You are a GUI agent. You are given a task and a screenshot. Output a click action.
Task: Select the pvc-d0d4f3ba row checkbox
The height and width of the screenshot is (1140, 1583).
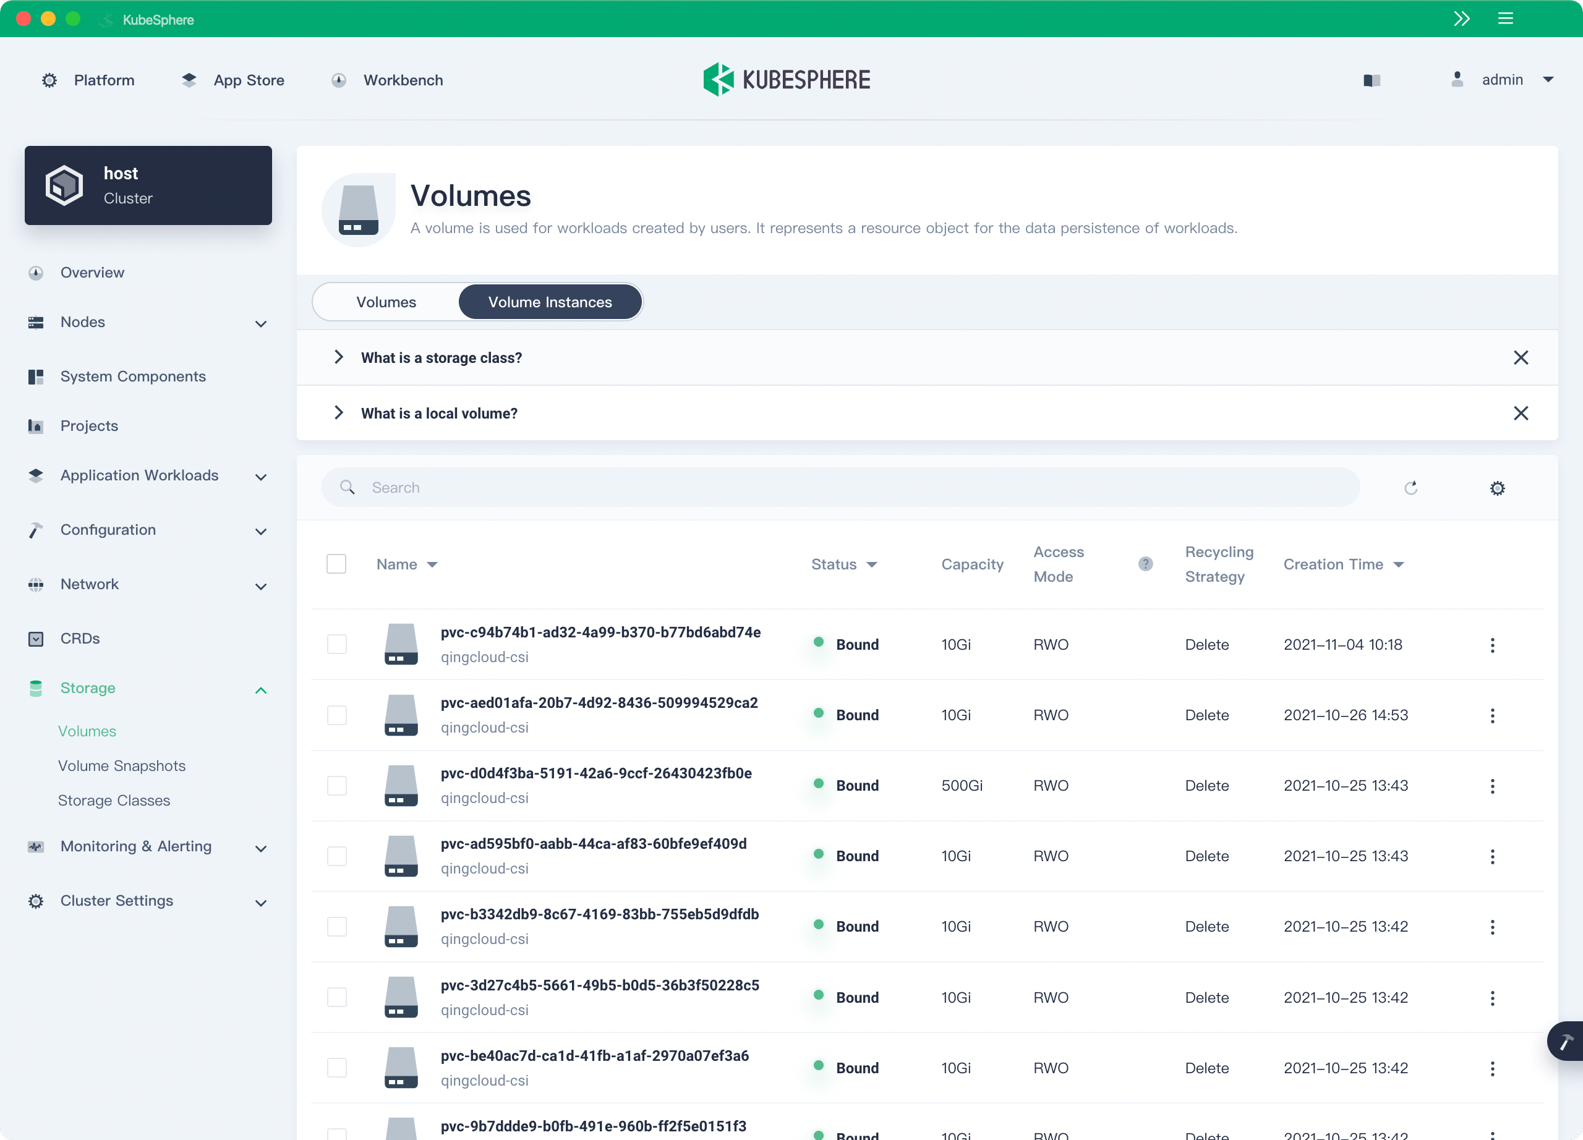(337, 786)
